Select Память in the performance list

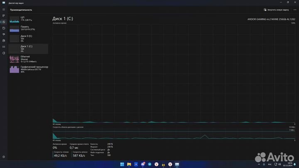[28, 28]
